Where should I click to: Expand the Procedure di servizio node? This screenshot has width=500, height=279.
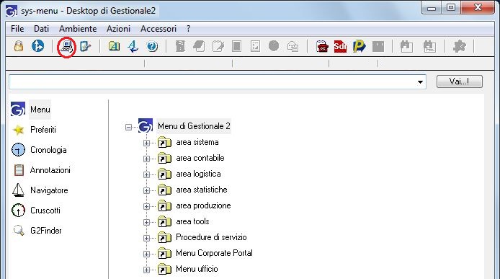pos(146,238)
